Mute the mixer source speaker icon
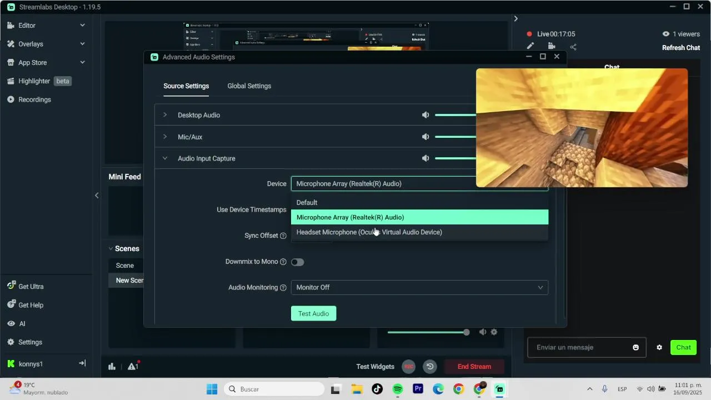Viewport: 711px width, 400px height. click(x=483, y=332)
